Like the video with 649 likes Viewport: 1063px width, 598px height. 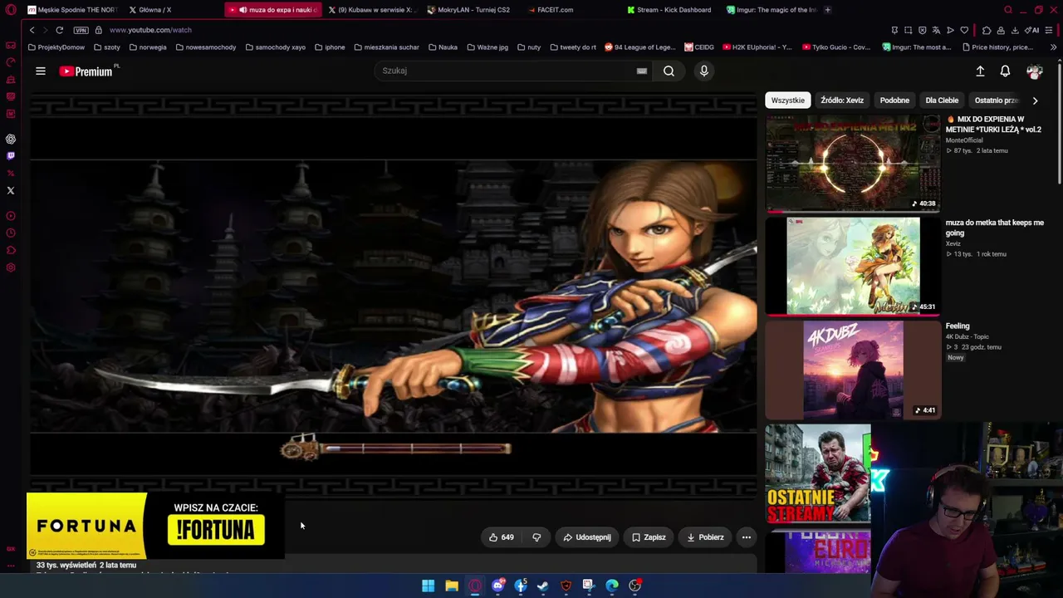tap(501, 537)
